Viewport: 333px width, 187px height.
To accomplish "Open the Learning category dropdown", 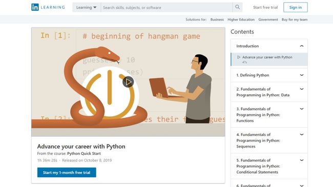I will click(87, 7).
